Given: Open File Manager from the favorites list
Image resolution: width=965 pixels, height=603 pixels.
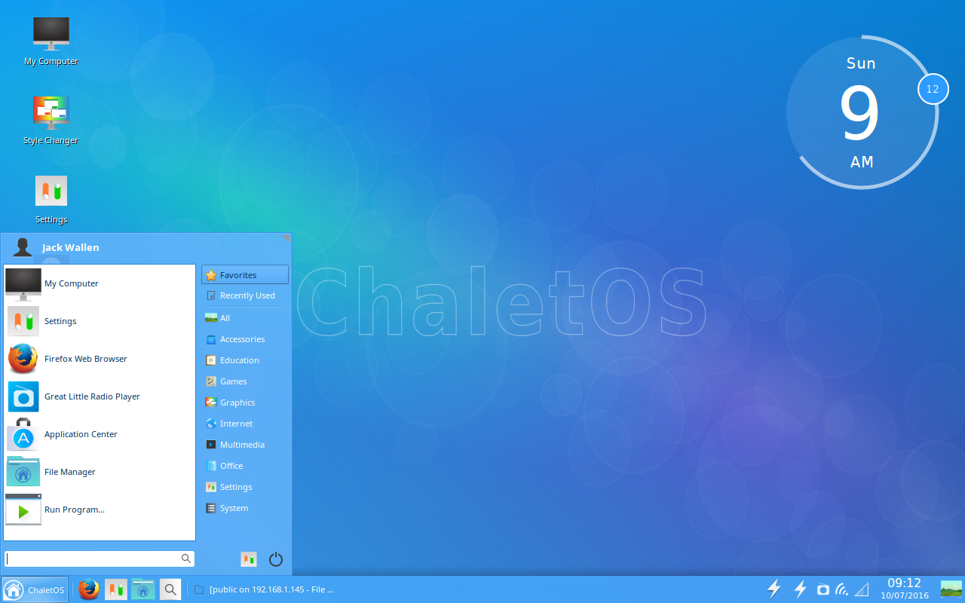Looking at the screenshot, I should 100,472.
